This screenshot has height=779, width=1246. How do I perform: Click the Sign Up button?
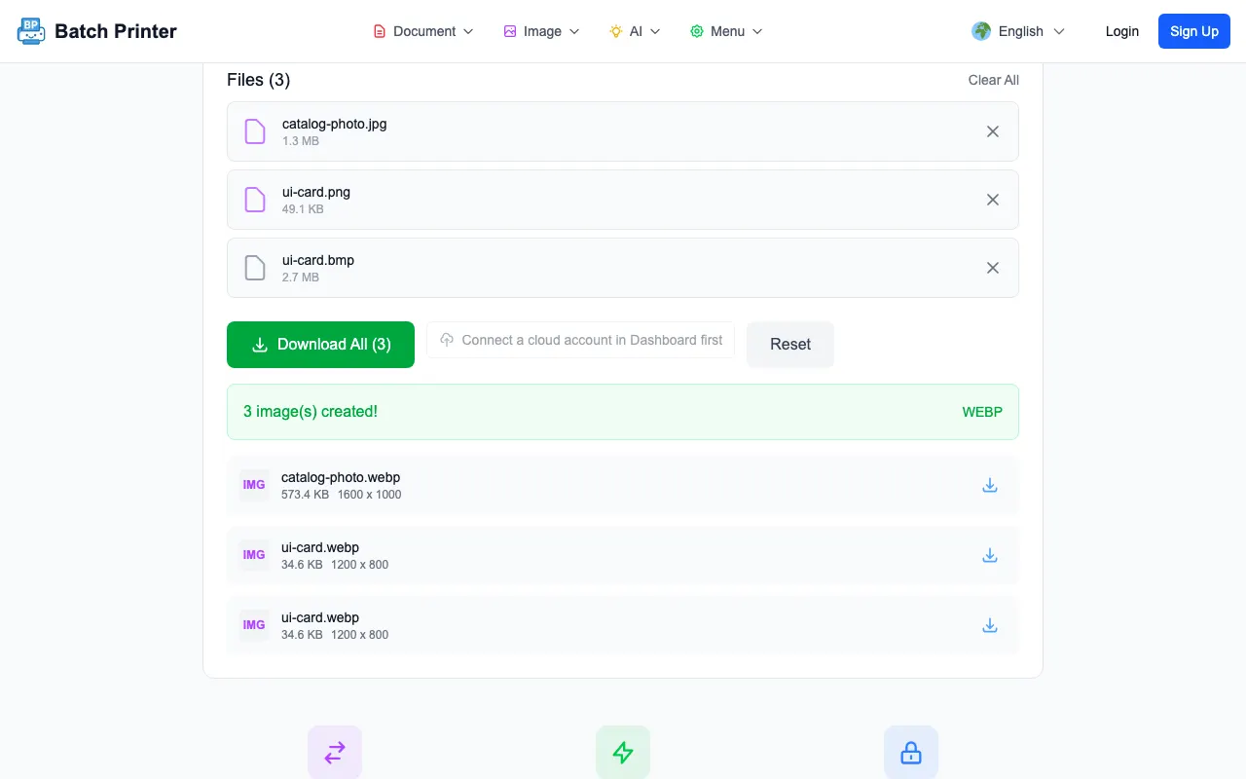tap(1194, 31)
